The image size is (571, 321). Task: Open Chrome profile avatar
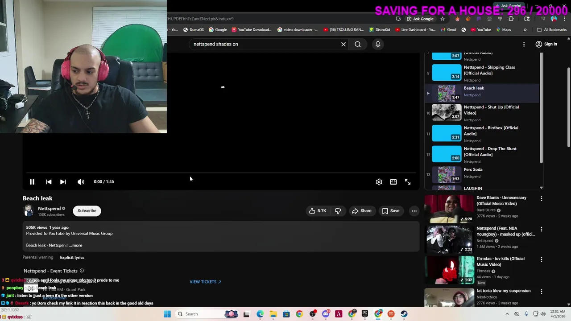pyautogui.click(x=554, y=19)
